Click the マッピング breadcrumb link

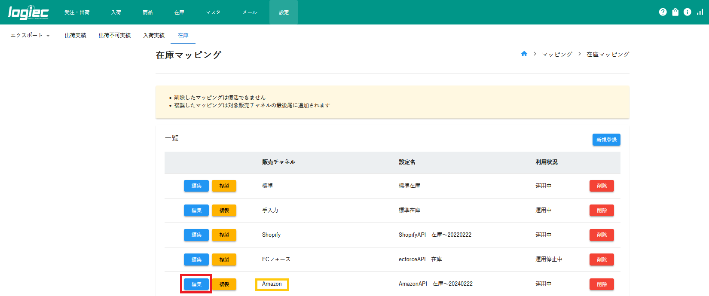[x=557, y=55]
